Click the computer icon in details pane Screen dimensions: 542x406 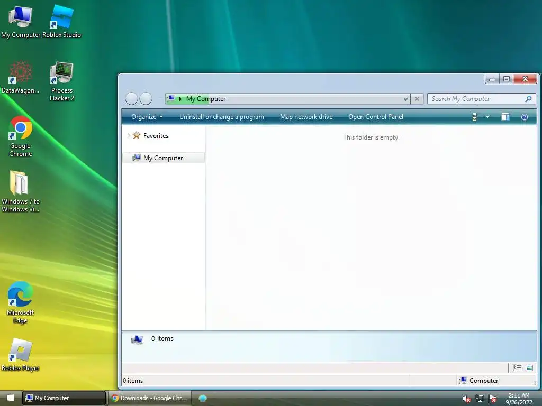pos(137,340)
